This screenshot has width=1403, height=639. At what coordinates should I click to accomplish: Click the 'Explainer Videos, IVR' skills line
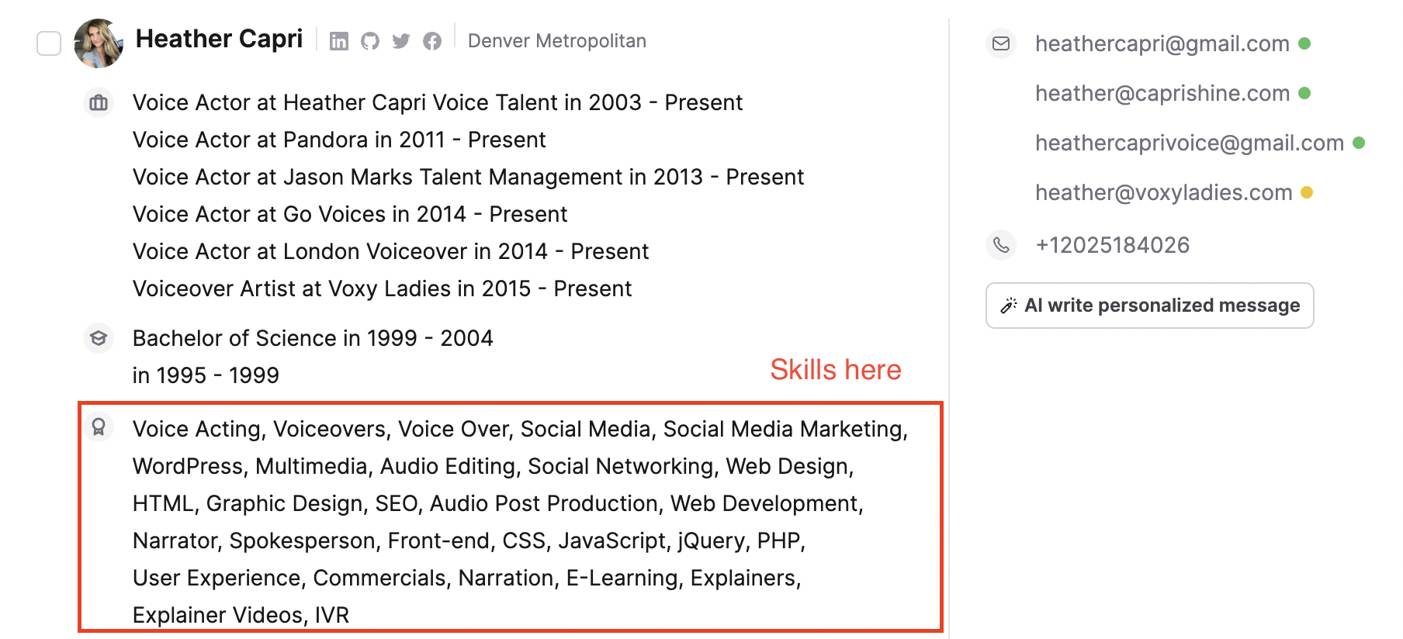pos(241,615)
